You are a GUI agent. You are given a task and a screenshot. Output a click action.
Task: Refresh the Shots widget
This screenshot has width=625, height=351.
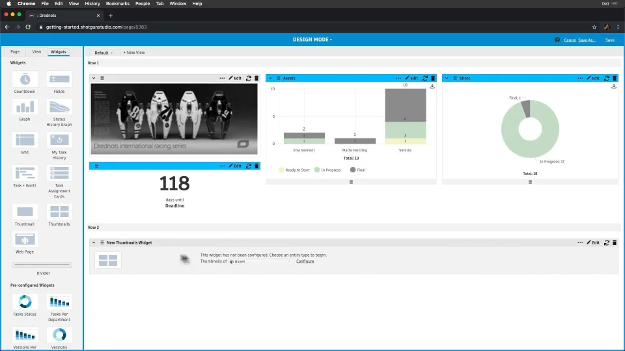click(x=606, y=78)
